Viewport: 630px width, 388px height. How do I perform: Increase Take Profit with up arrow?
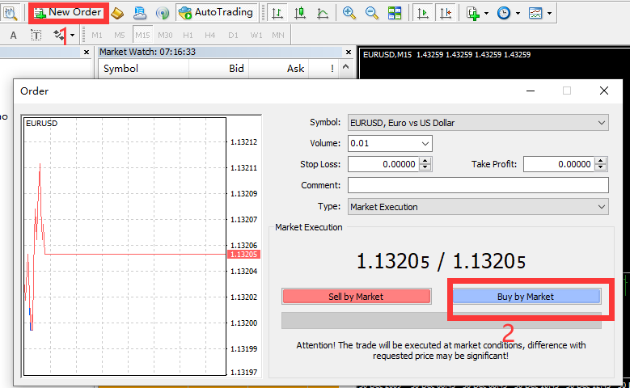pyautogui.click(x=601, y=161)
